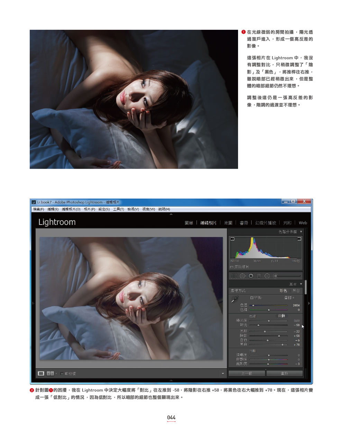Select 彩色 treatment option

click(283, 291)
